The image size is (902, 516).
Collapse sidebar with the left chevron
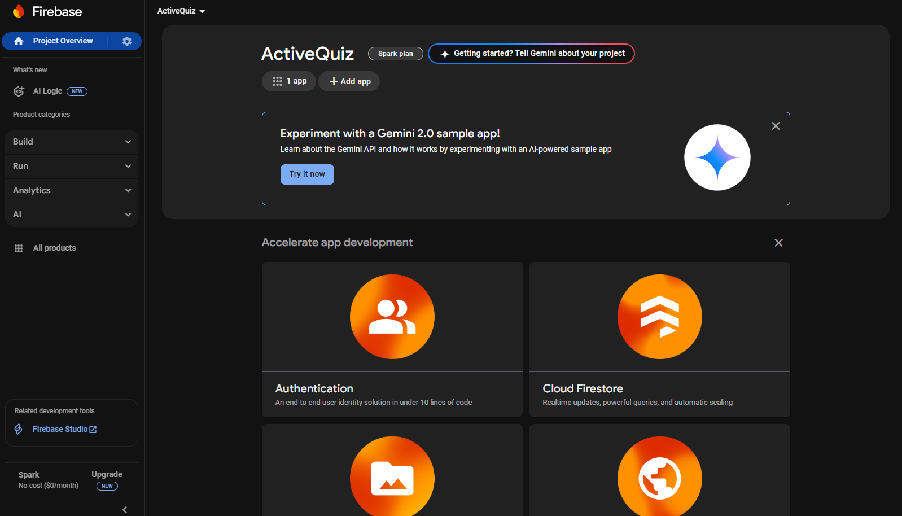125,510
